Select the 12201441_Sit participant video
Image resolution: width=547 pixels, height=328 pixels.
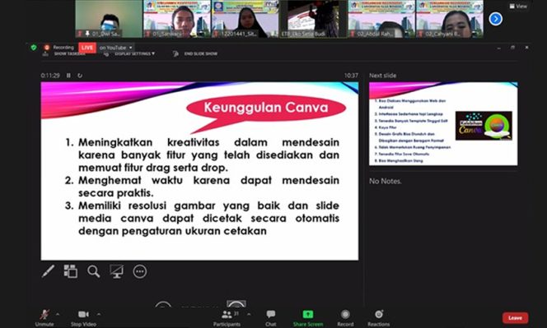(245, 19)
